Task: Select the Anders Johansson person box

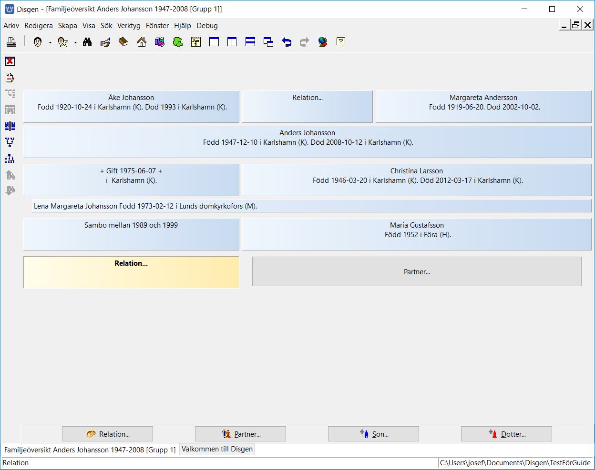Action: pos(308,142)
